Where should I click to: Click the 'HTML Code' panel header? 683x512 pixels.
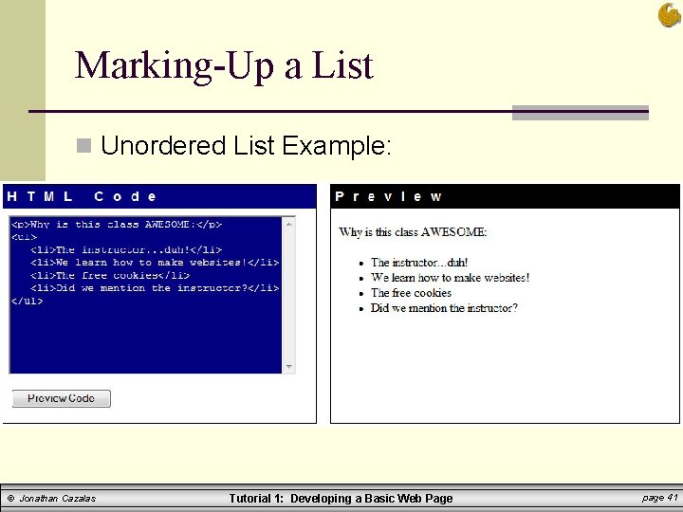click(159, 196)
